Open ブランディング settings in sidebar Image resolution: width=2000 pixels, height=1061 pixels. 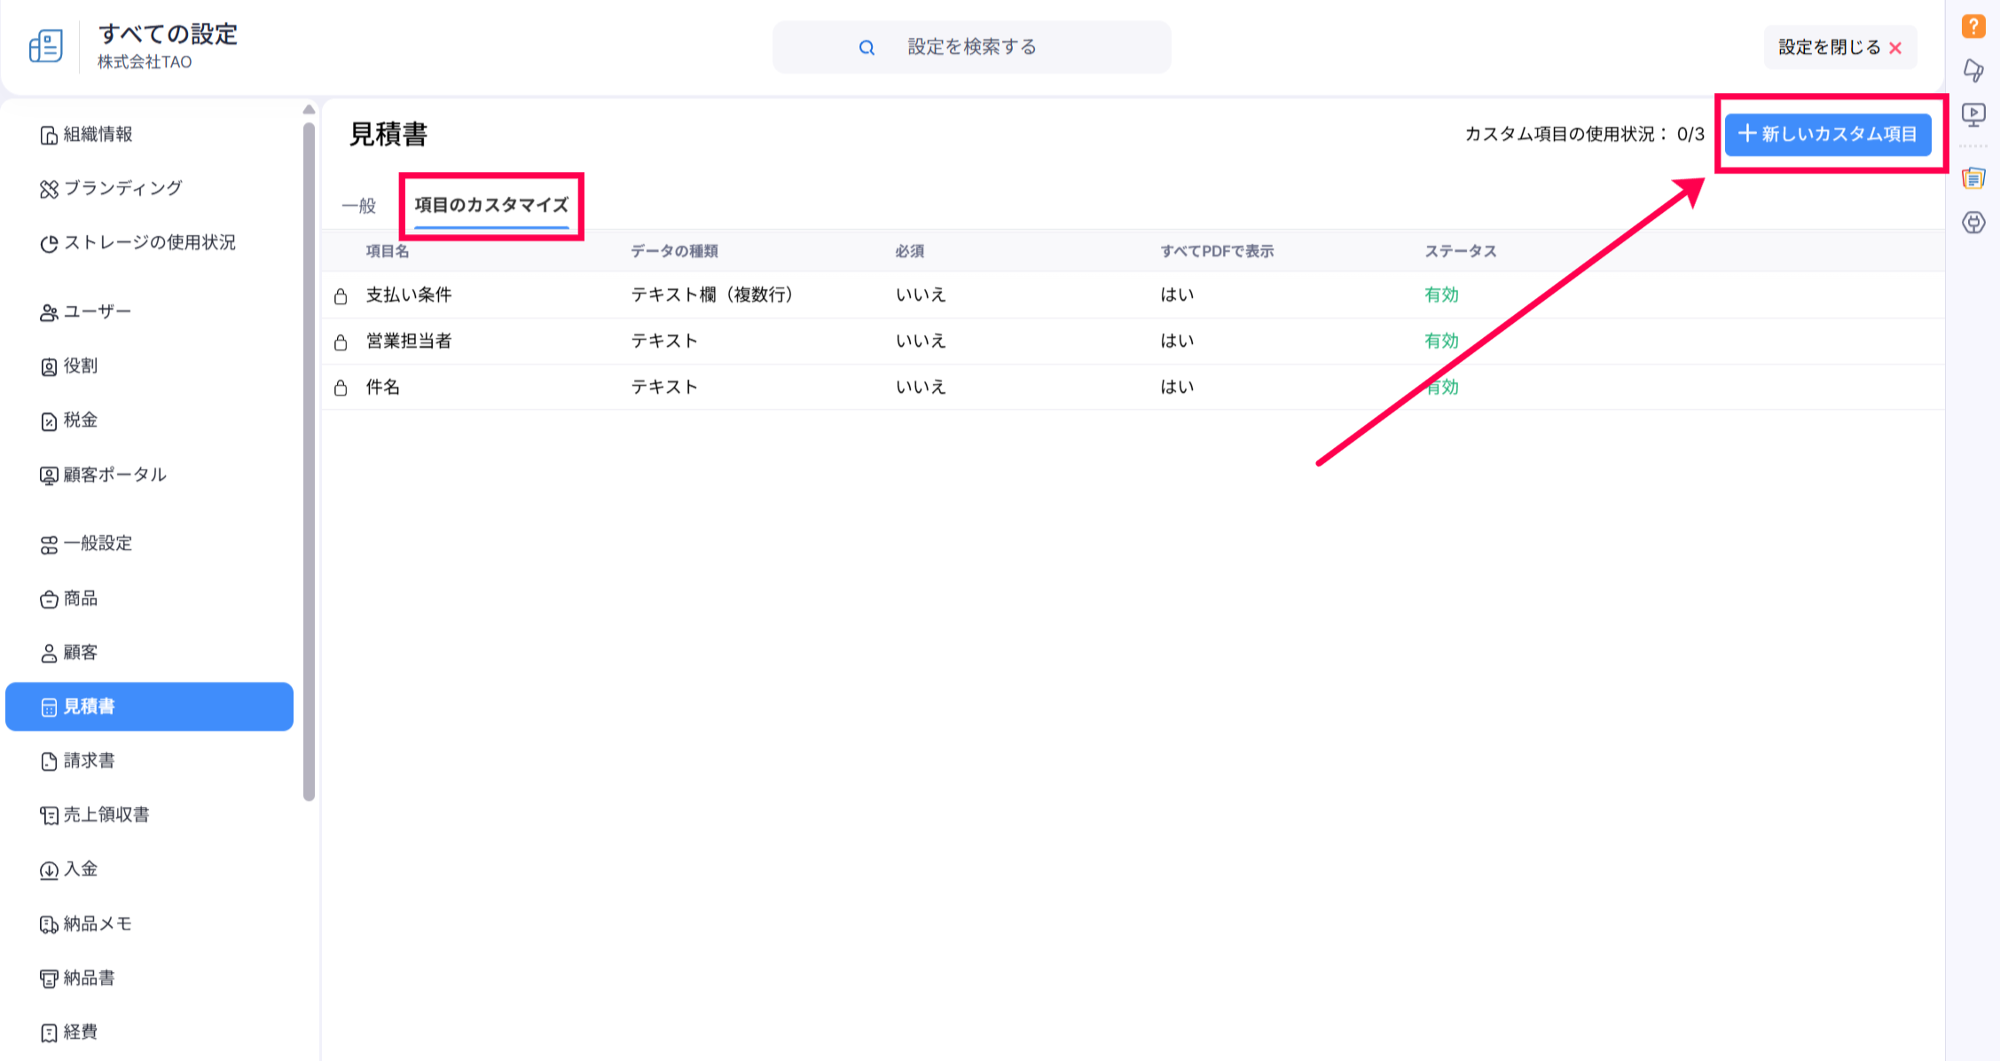(x=122, y=188)
